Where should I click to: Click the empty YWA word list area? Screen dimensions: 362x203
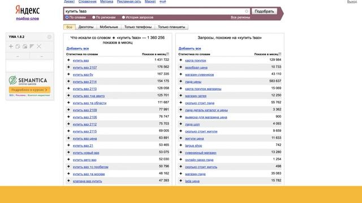[x=29, y=66]
